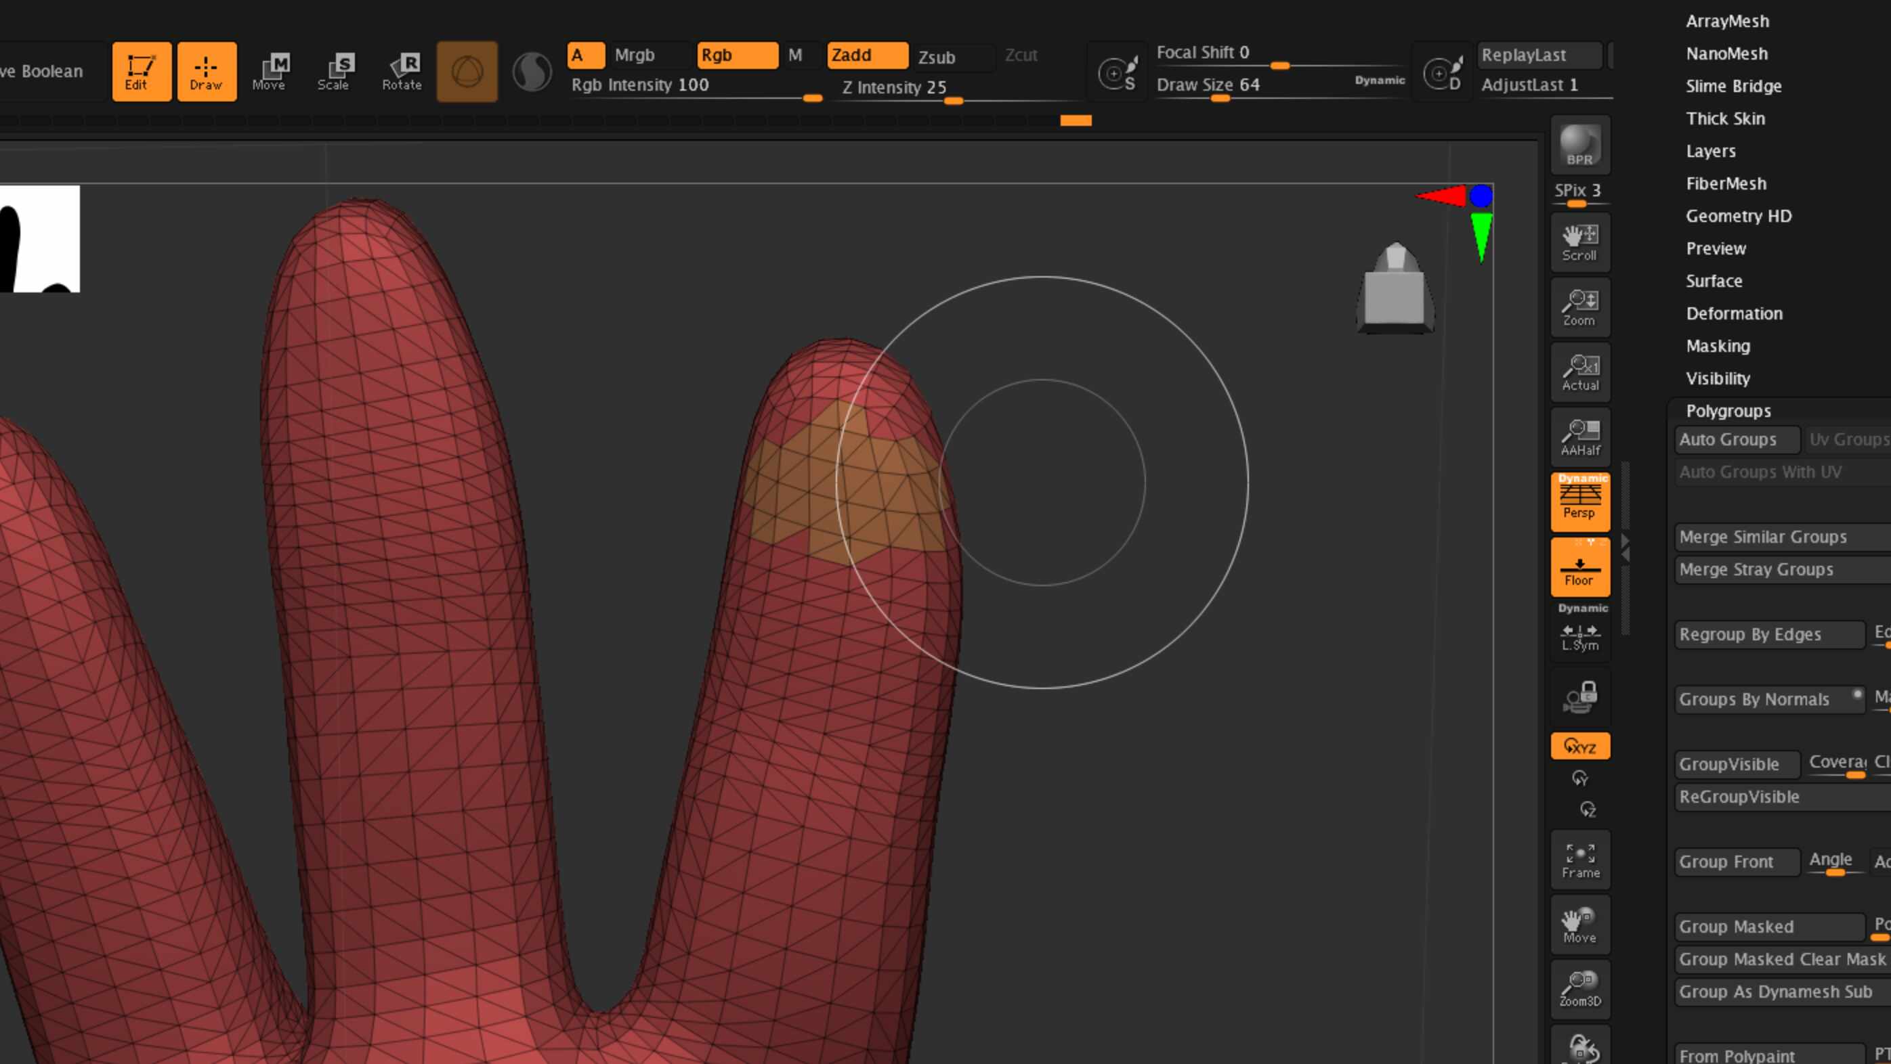
Task: Enable Mrgb paint mode
Action: click(634, 55)
